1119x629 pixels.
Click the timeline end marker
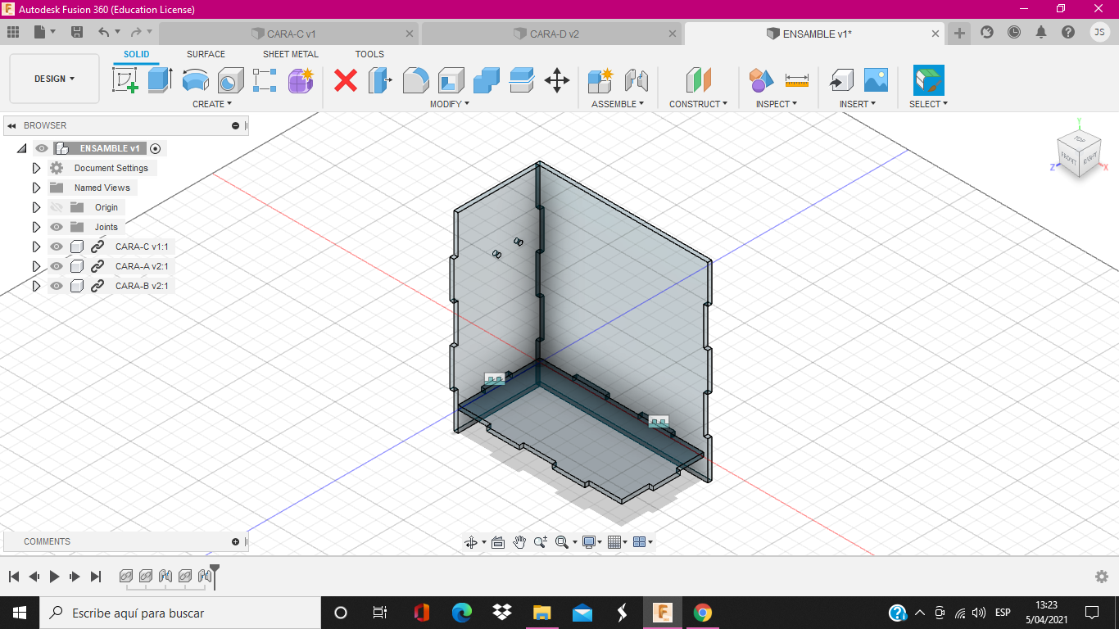(x=215, y=575)
